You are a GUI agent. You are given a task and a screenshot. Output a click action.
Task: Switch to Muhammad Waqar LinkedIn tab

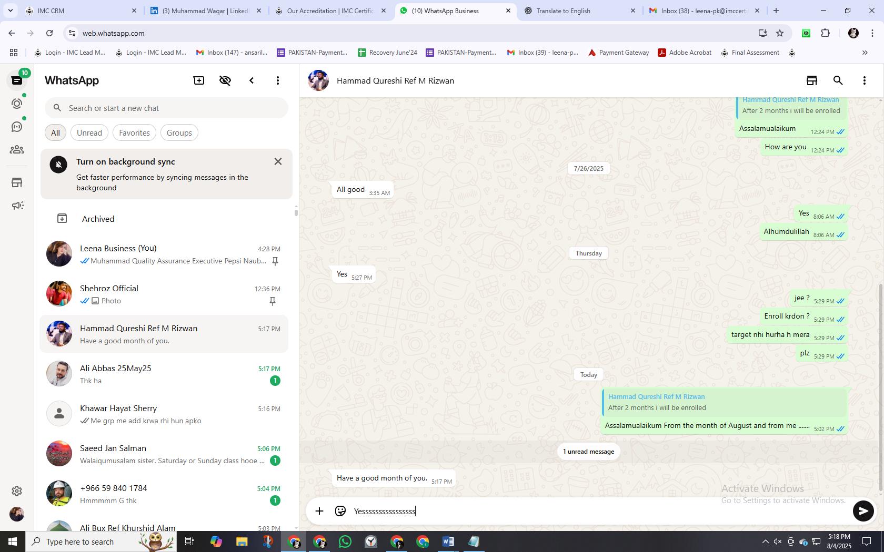pyautogui.click(x=205, y=11)
